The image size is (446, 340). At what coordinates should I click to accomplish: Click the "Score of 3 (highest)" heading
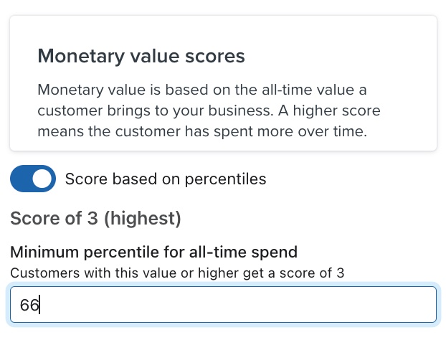tap(95, 219)
